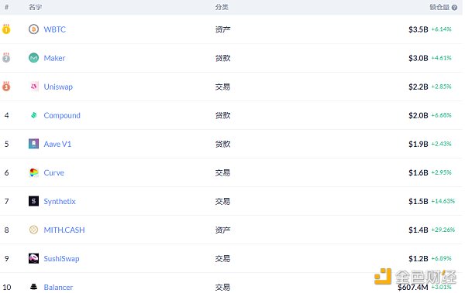The width and height of the screenshot is (465, 293).
Task: Open the SushiSwap project link
Action: pyautogui.click(x=61, y=259)
